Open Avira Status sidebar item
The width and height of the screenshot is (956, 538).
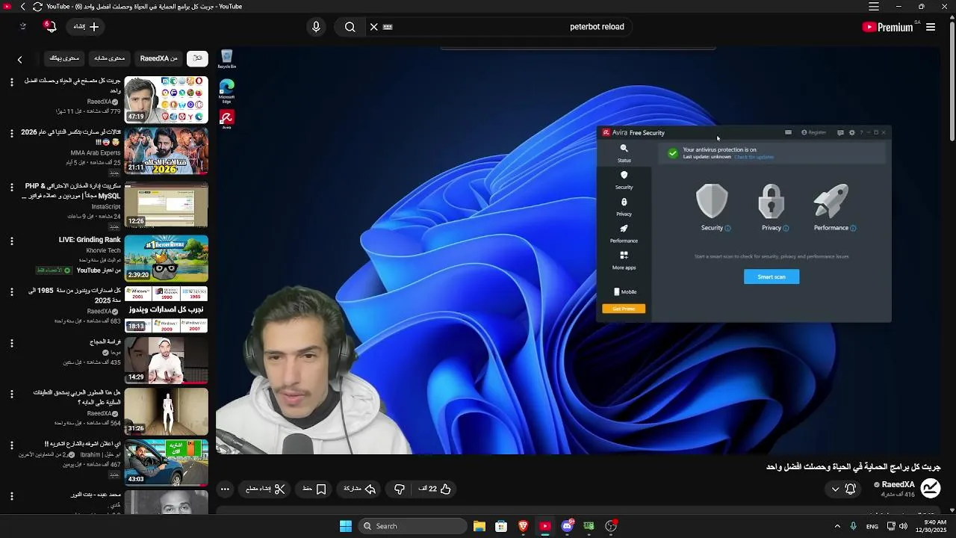[624, 153]
